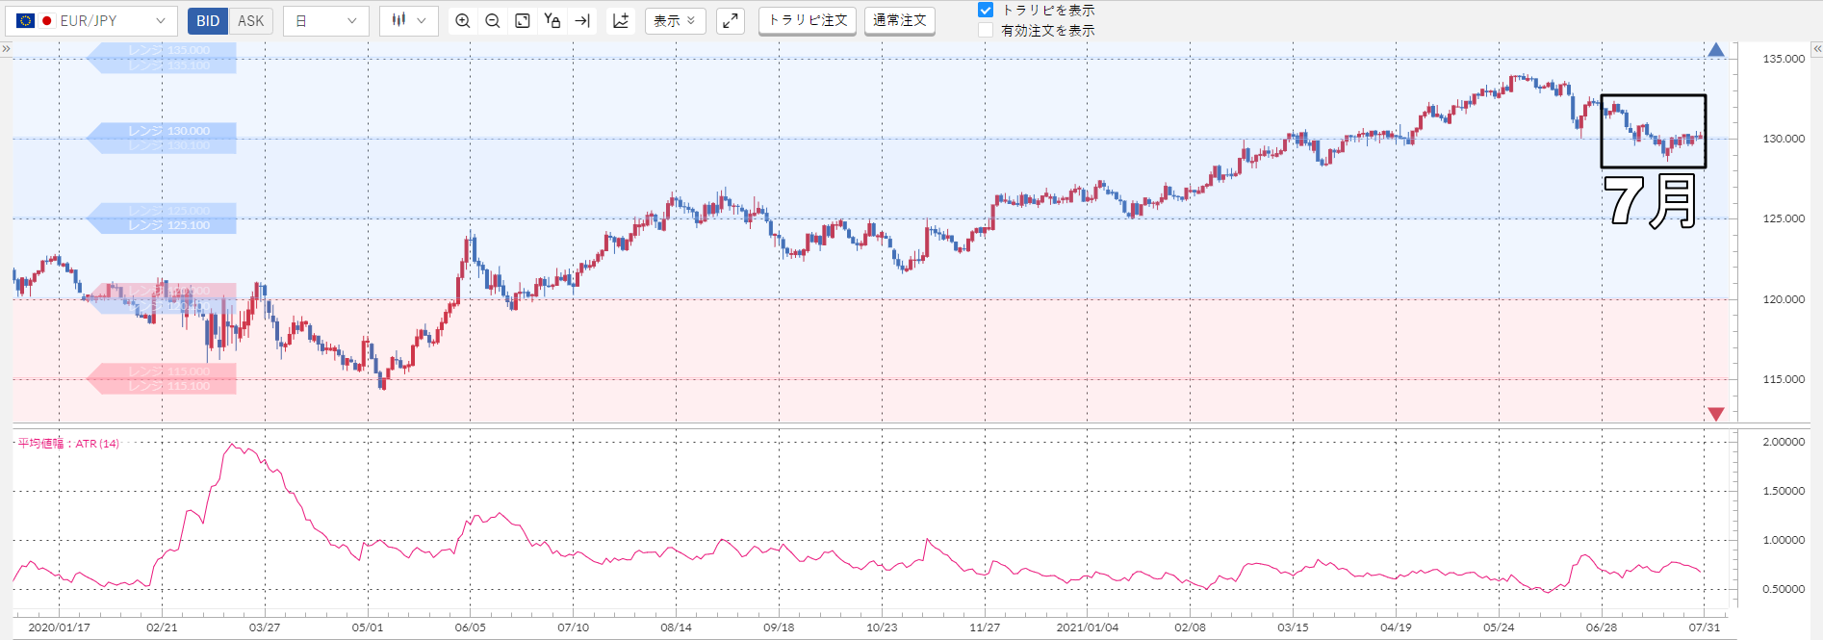The height and width of the screenshot is (640, 1823).
Task: Click the 135.000 price axis value
Action: [x=1784, y=59]
